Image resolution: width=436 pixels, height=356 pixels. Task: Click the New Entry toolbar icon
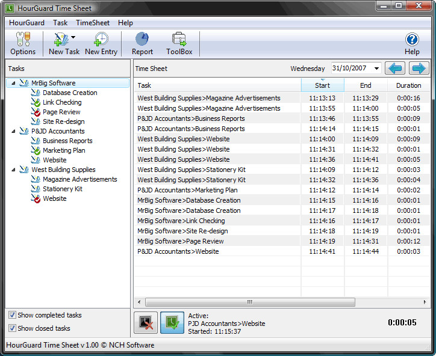(101, 40)
